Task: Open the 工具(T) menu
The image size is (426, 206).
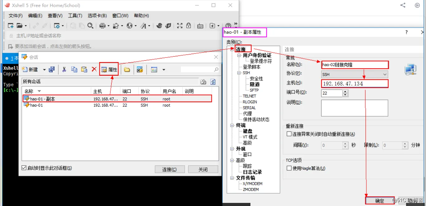Action: tap(75, 16)
